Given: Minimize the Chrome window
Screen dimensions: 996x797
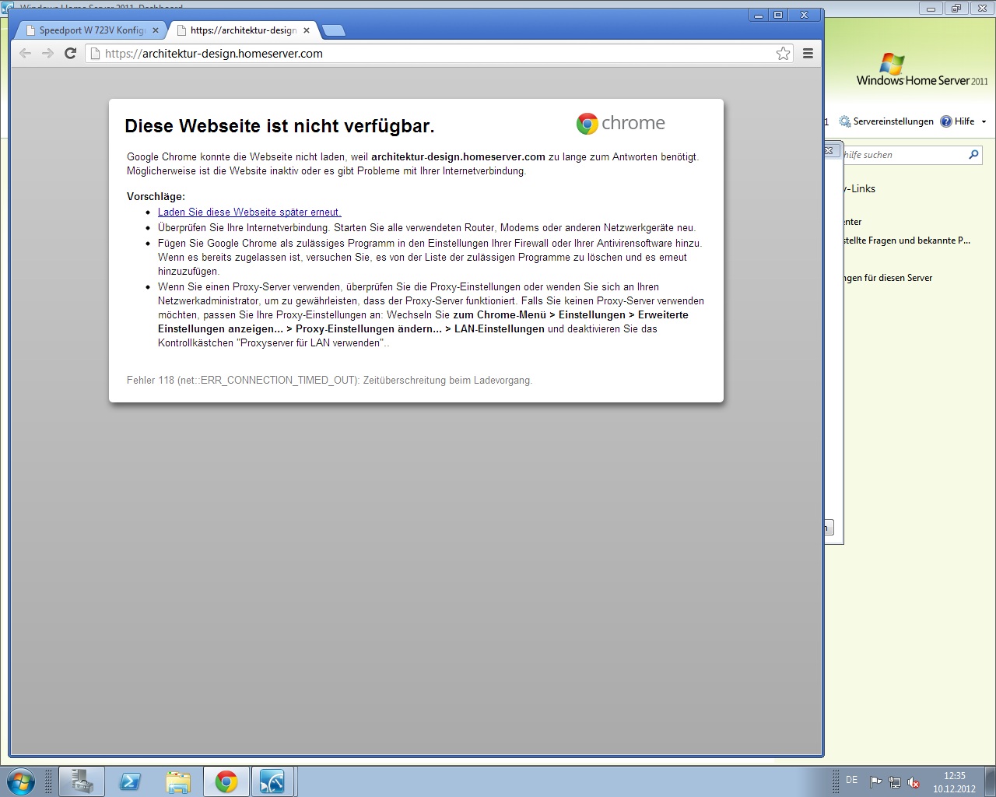Looking at the screenshot, I should [758, 15].
